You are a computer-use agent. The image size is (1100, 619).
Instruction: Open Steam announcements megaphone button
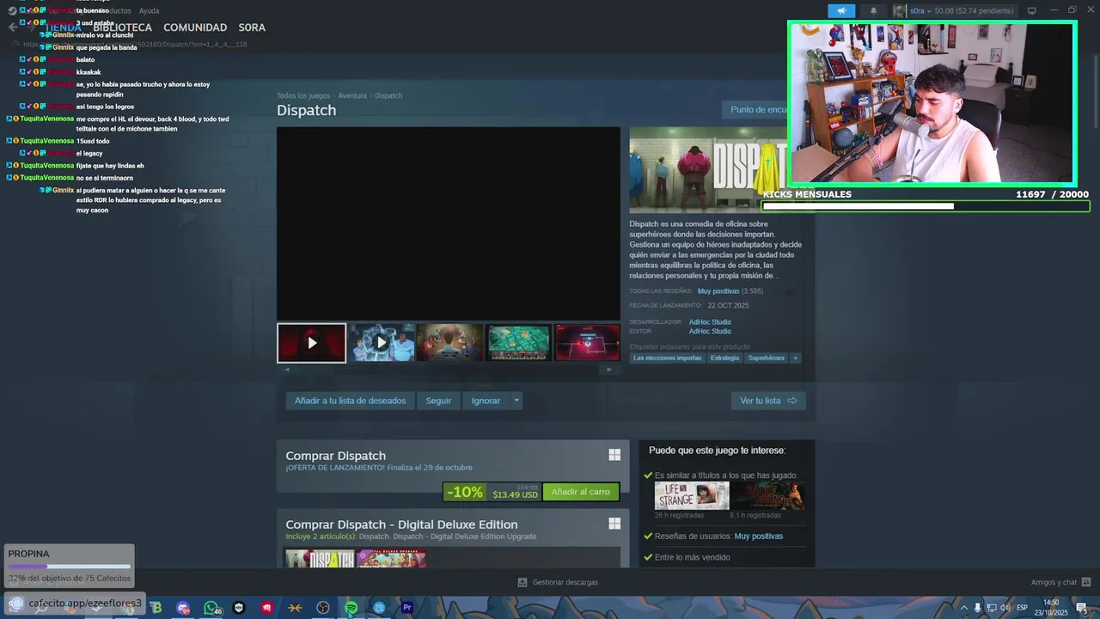(841, 11)
